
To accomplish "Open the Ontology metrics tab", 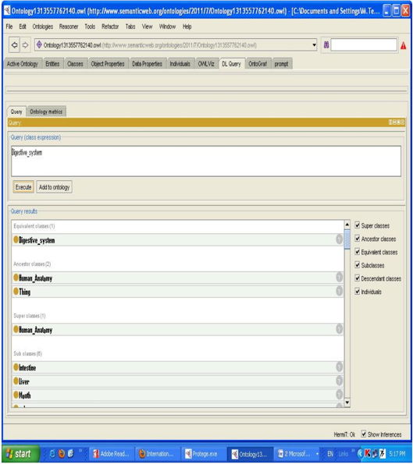I will coord(46,112).
